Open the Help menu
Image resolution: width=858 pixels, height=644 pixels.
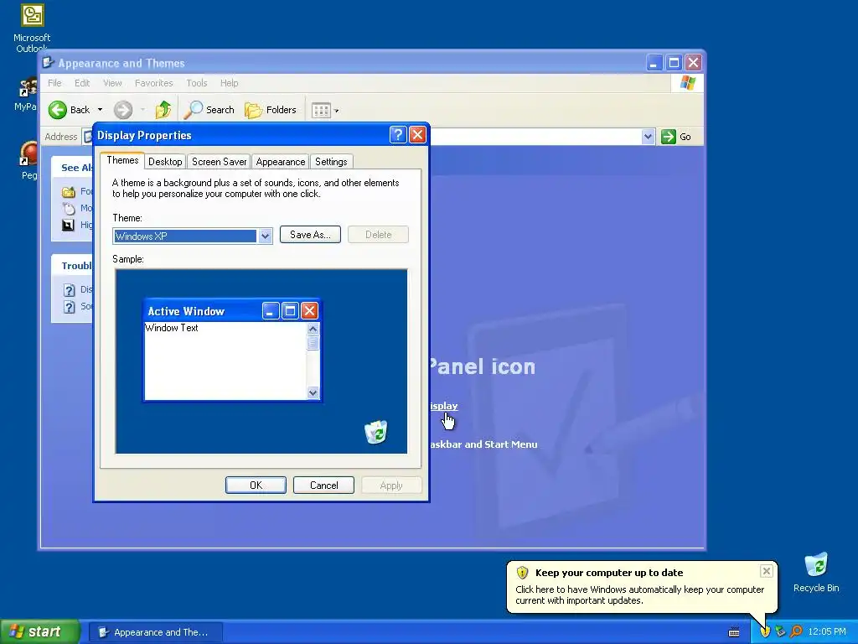[230, 83]
